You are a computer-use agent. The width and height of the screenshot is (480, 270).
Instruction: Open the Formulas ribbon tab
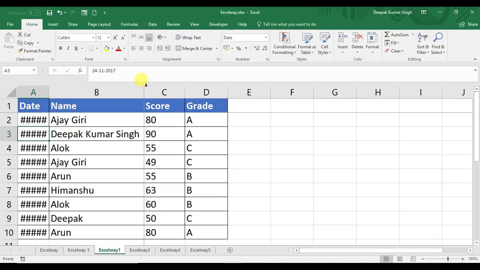pos(129,24)
